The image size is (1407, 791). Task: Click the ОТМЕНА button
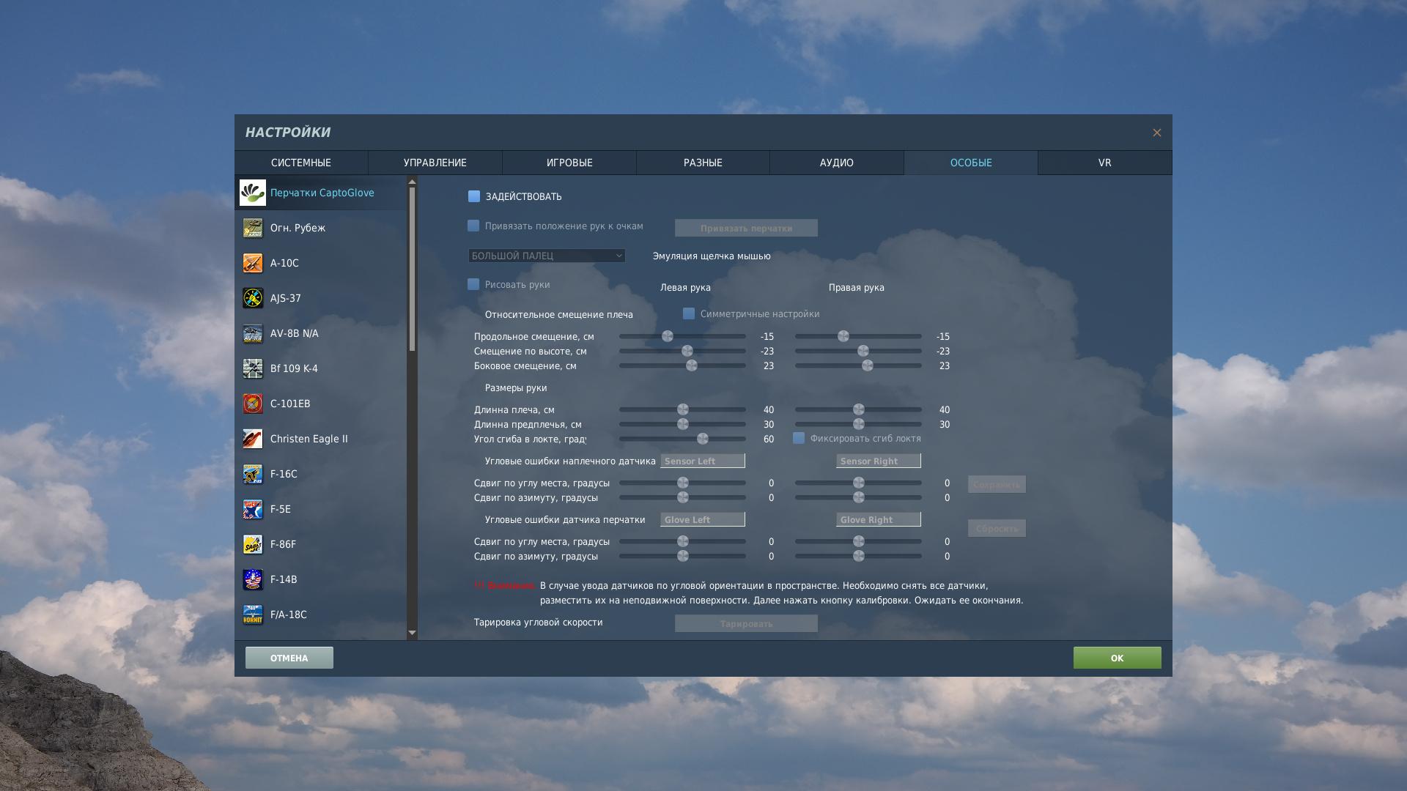point(289,658)
